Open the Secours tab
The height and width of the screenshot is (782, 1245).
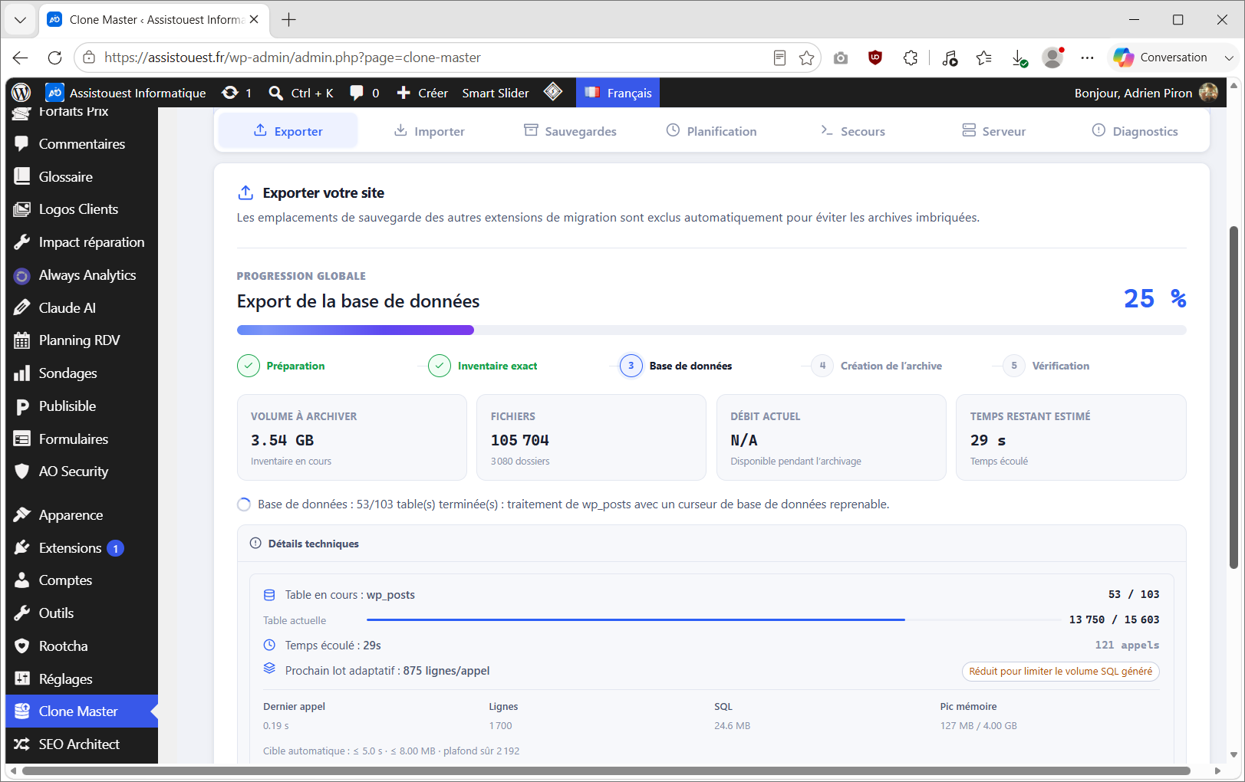tap(852, 131)
